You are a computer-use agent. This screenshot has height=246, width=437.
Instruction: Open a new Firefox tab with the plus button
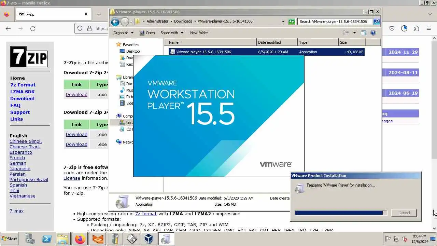99,14
